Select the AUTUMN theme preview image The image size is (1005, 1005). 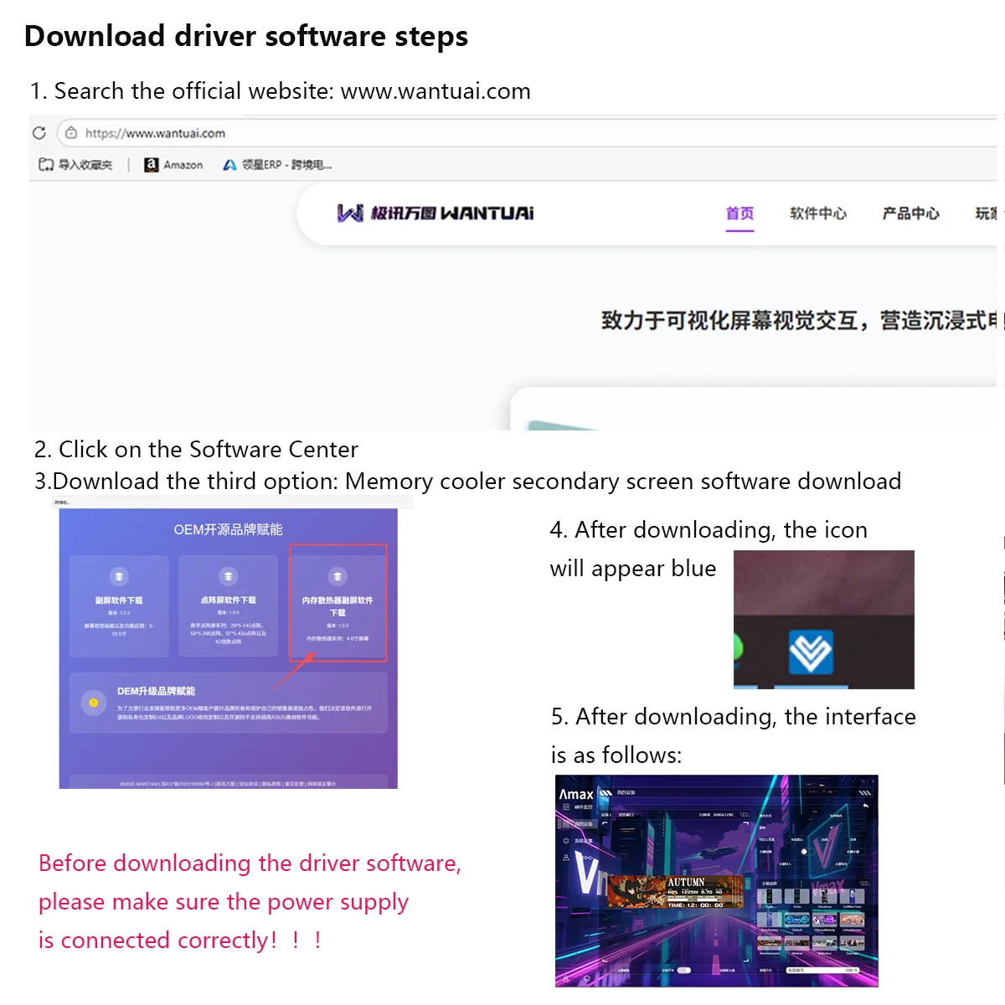[675, 892]
